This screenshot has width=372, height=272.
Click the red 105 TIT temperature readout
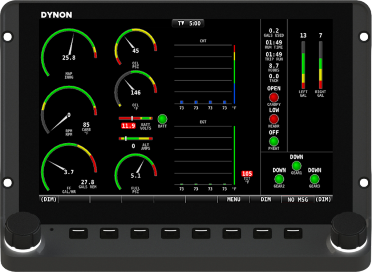(x=247, y=174)
